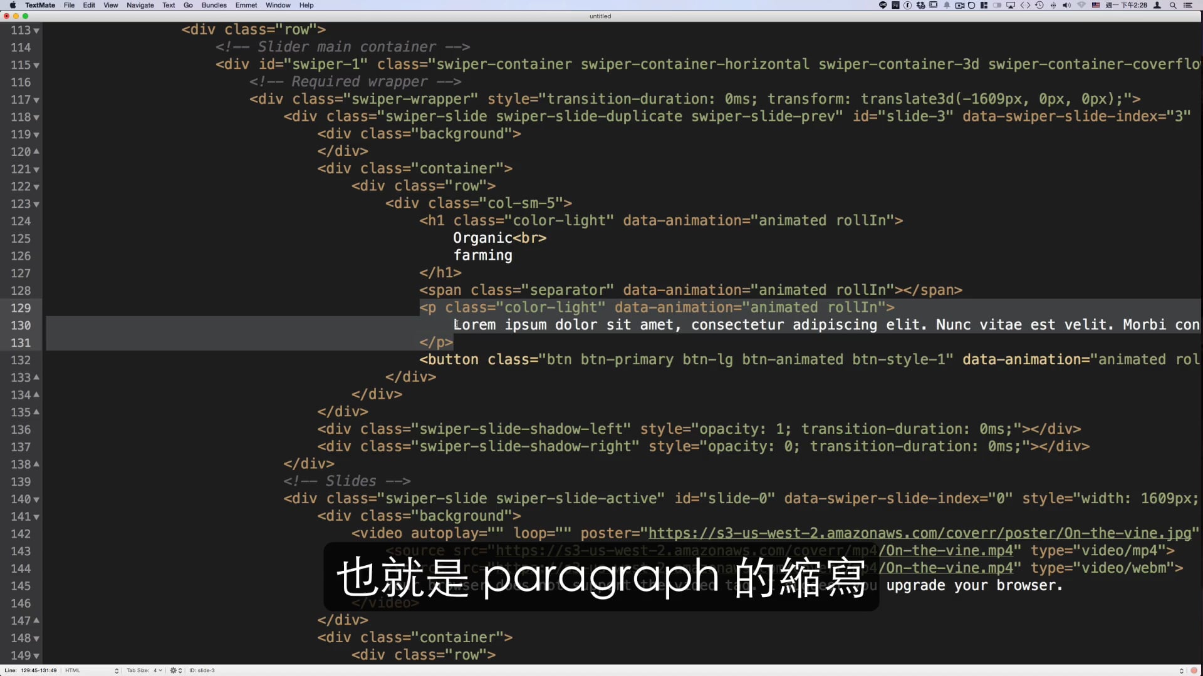This screenshot has width=1203, height=676.
Task: Click the gear icon in the status bar
Action: [175, 670]
